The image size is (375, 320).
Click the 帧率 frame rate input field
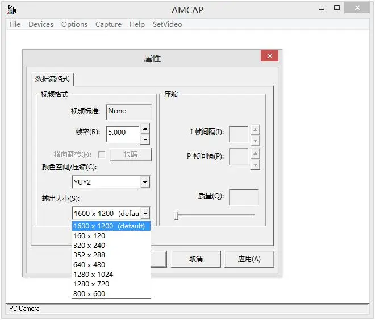[122, 134]
